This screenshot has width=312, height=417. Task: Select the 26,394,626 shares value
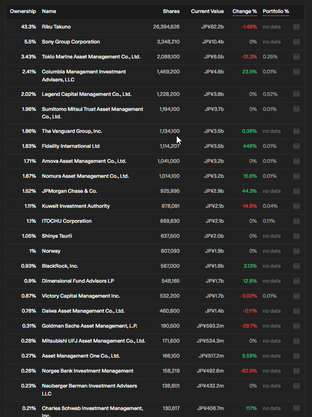click(x=166, y=27)
